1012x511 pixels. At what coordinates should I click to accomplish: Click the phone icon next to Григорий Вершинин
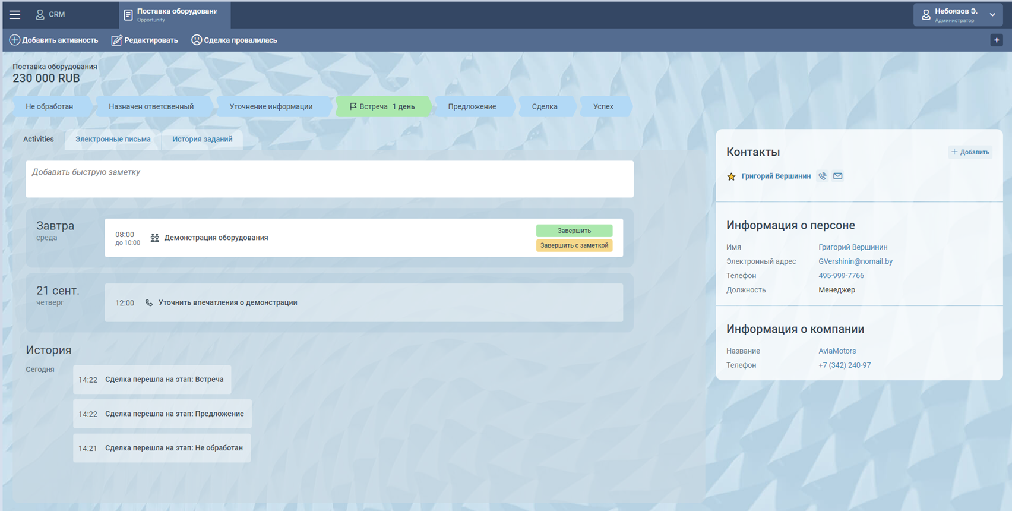click(x=822, y=176)
